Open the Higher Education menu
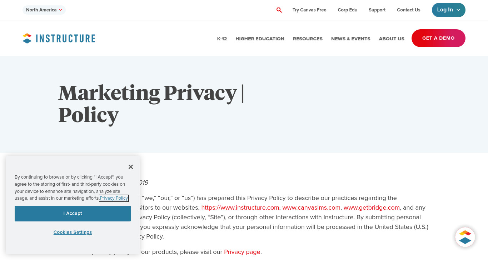 260,39
